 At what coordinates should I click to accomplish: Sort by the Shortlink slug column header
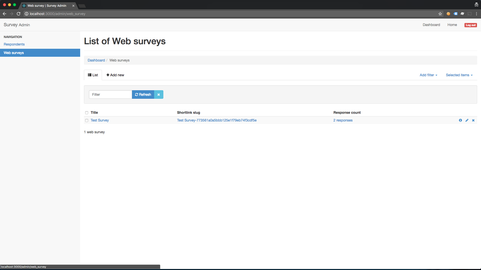[x=188, y=112]
